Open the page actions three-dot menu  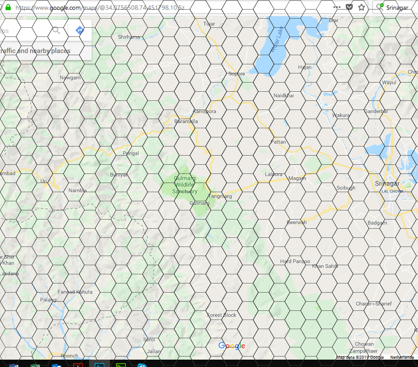point(337,7)
